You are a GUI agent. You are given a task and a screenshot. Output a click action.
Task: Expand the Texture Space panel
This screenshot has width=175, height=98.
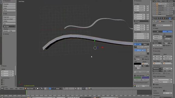point(158,48)
